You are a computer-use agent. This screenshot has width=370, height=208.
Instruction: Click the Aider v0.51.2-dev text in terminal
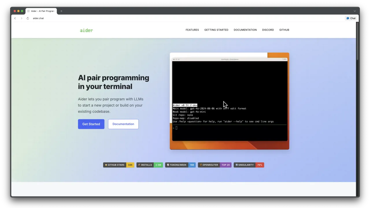tap(185, 105)
